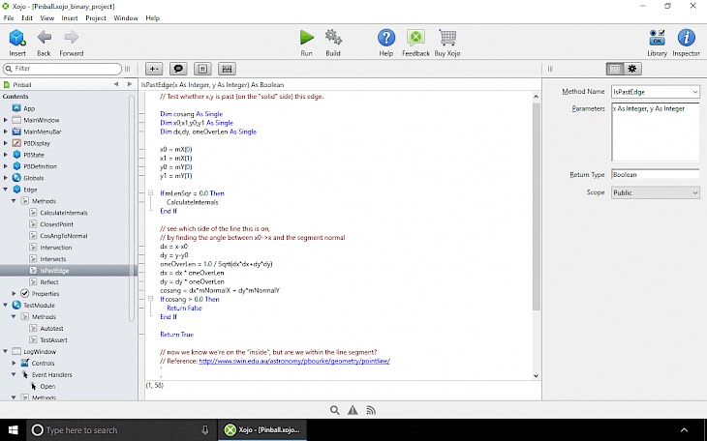707x441 pixels.
Task: Open the Find search icon at bottom
Action: click(x=334, y=410)
